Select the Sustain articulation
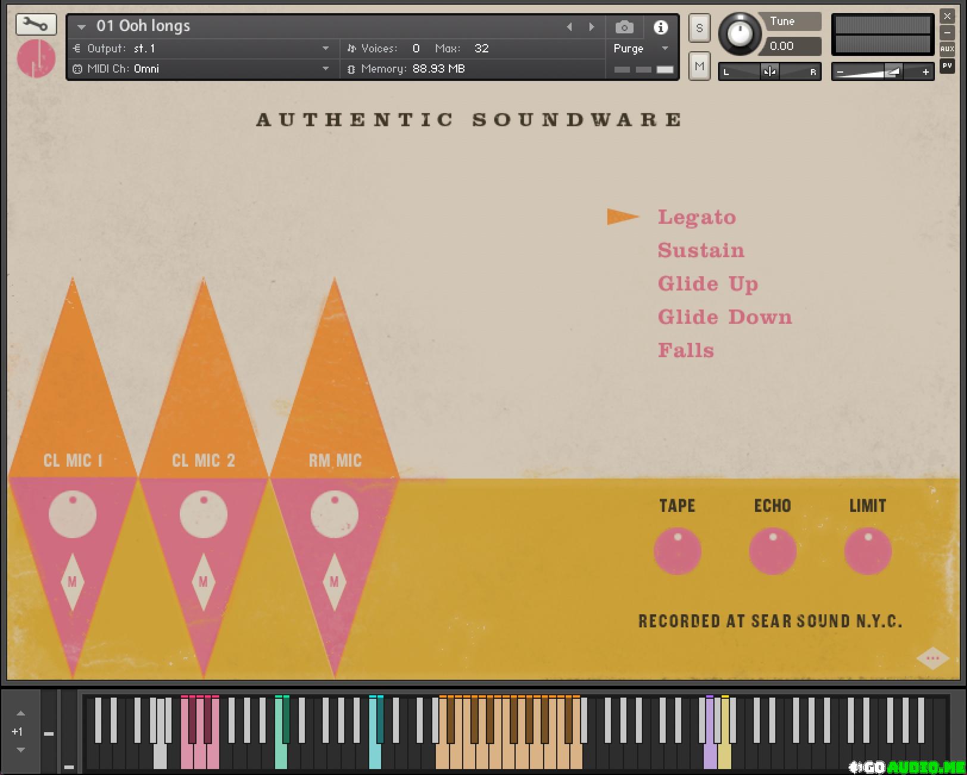Viewport: 967px width, 775px height. (701, 251)
